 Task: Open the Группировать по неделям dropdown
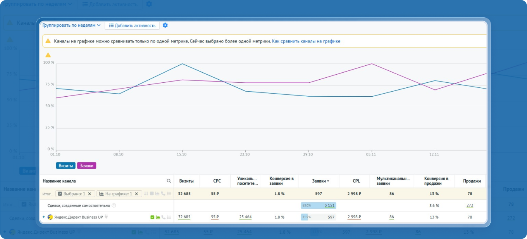point(72,25)
